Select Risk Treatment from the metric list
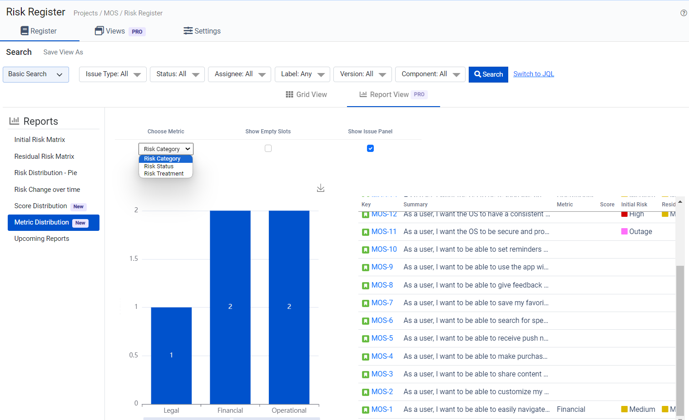Image resolution: width=689 pixels, height=420 pixels. (x=164, y=174)
